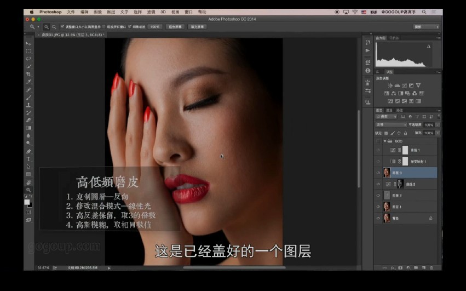Open the 3D menu
Viewport: 466px width, 291px height.
click(x=163, y=12)
